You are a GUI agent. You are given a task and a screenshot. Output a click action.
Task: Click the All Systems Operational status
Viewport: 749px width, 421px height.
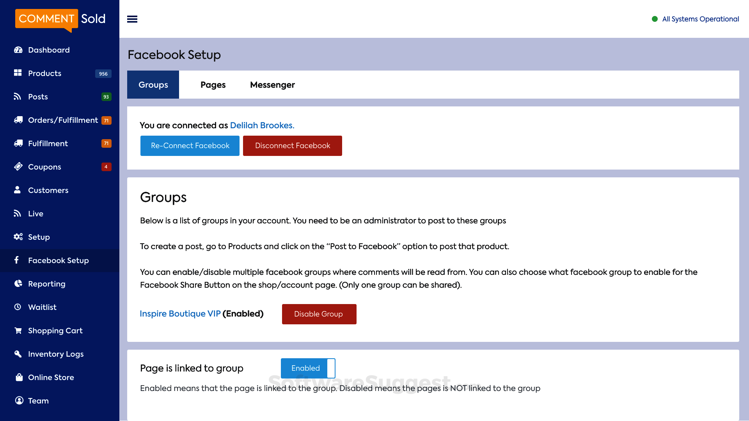click(700, 19)
